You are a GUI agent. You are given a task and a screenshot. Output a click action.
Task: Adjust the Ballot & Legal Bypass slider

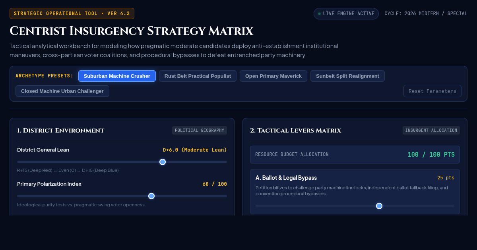pos(355,206)
